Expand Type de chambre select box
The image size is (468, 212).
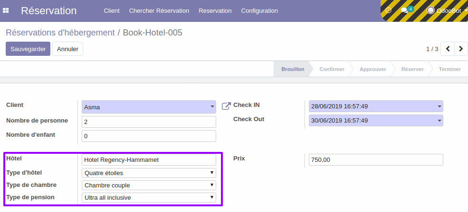point(149,185)
